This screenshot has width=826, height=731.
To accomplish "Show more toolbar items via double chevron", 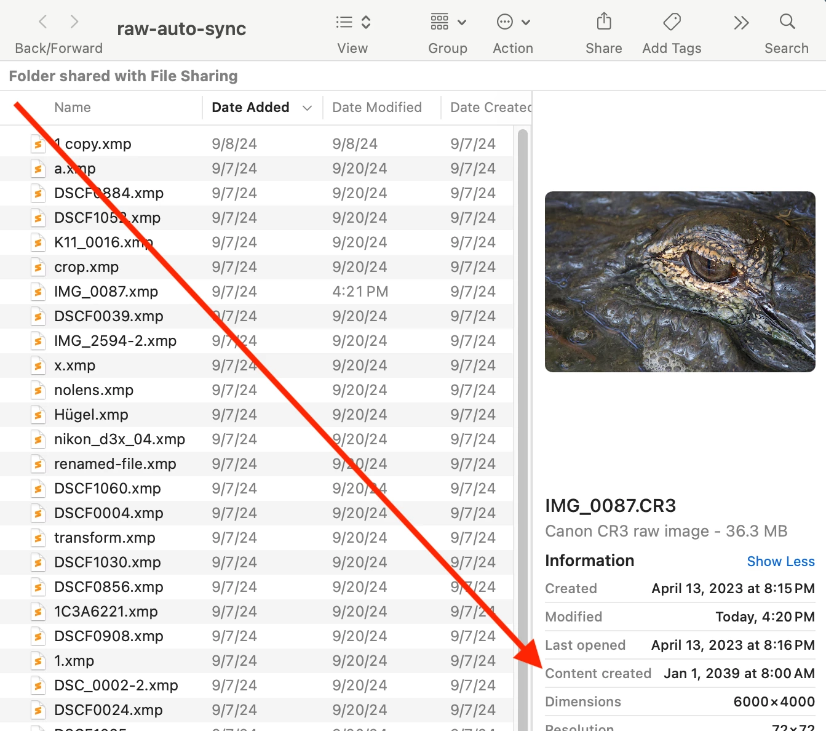I will pyautogui.click(x=741, y=23).
